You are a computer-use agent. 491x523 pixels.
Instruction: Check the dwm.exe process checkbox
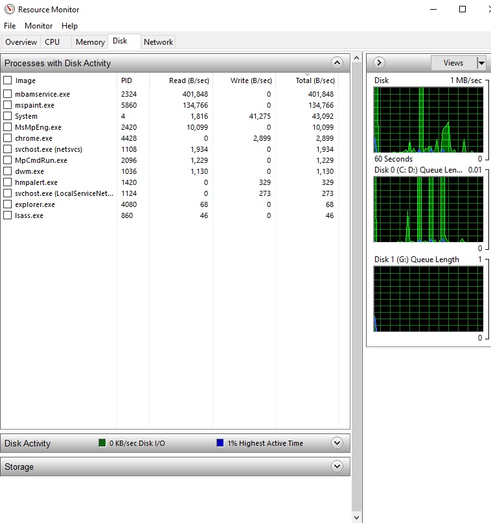coord(7,171)
